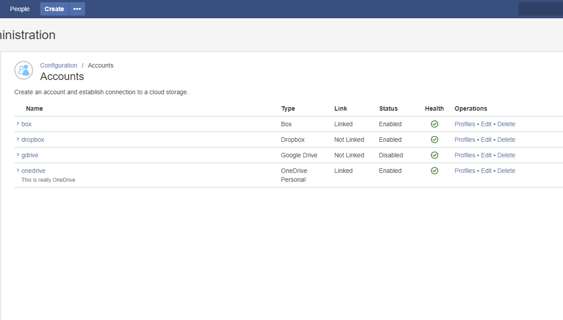
Task: Click the health status icon for onedrive
Action: [x=434, y=171]
